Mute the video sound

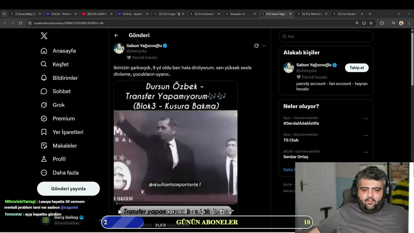(202, 212)
